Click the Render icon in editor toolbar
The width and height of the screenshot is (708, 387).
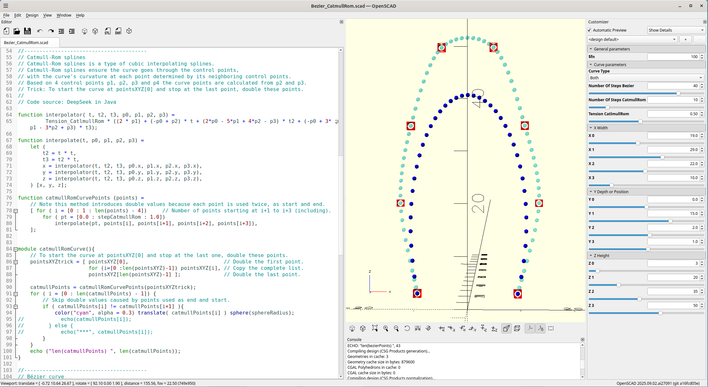pos(95,31)
